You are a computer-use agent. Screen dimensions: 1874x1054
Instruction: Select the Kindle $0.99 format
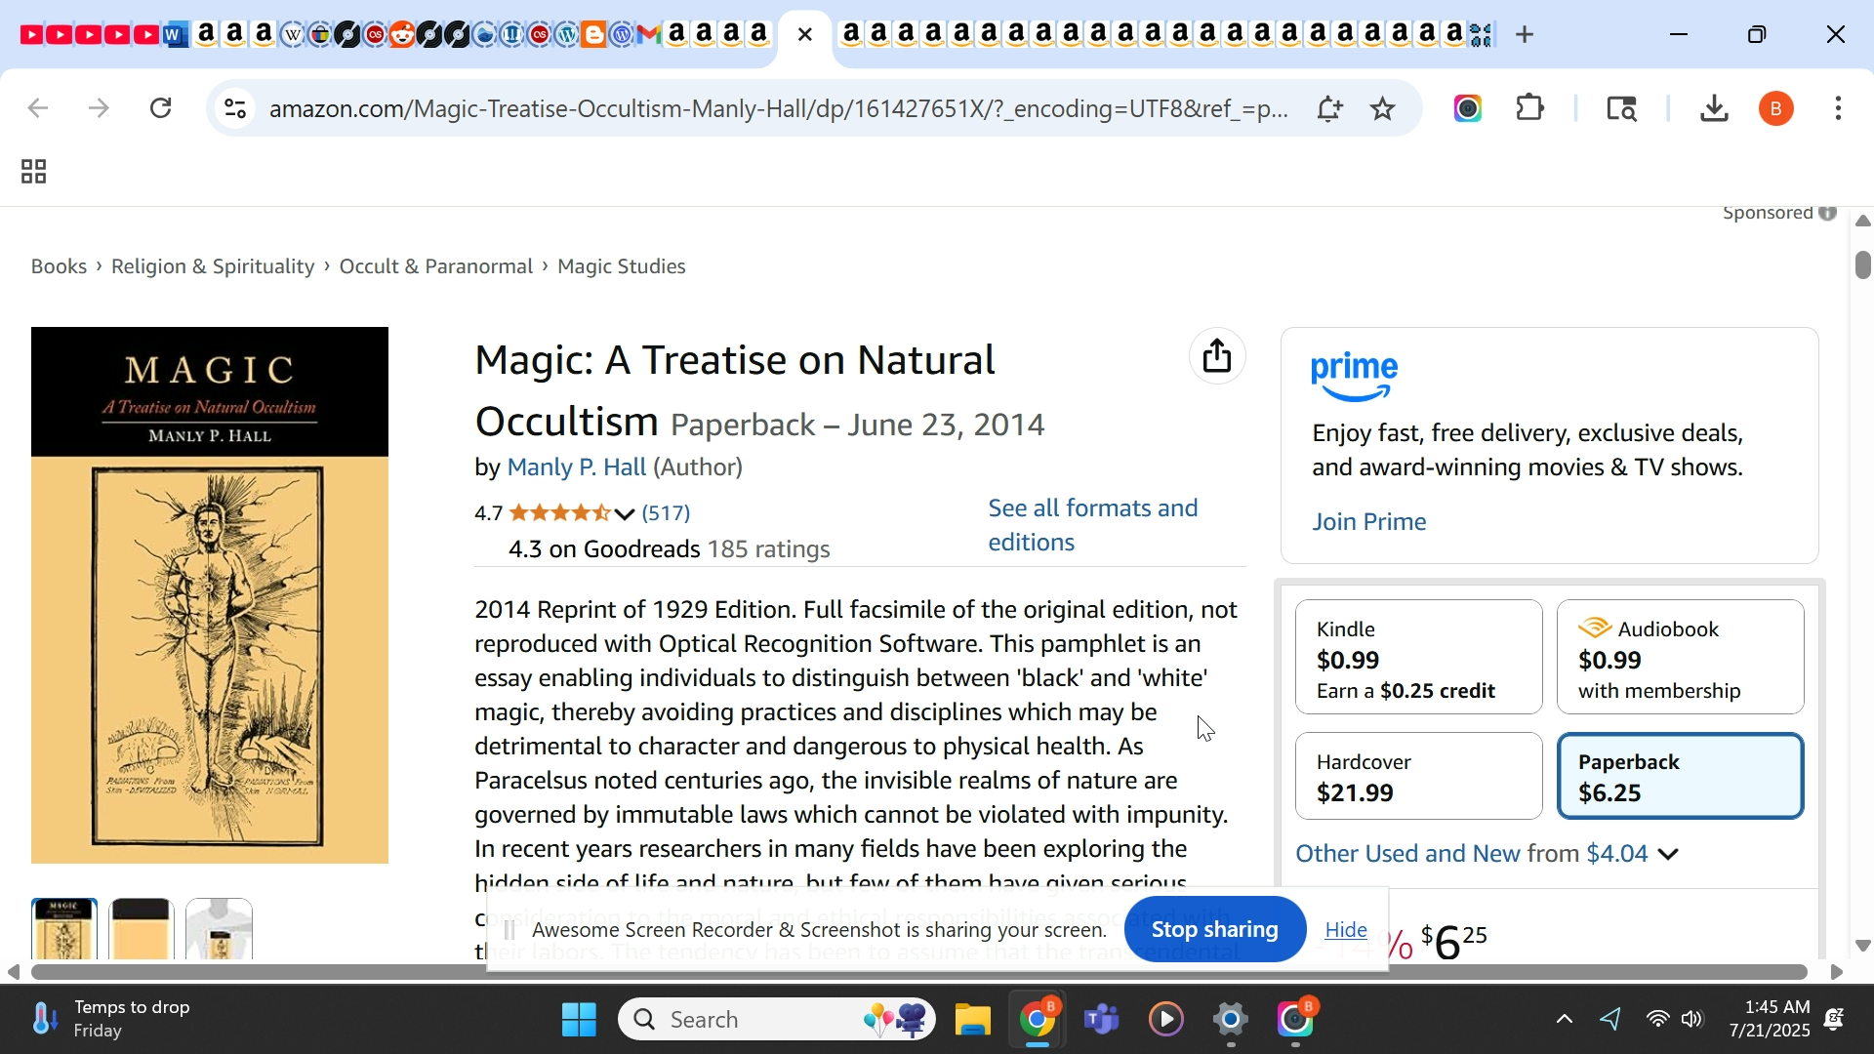(1419, 658)
